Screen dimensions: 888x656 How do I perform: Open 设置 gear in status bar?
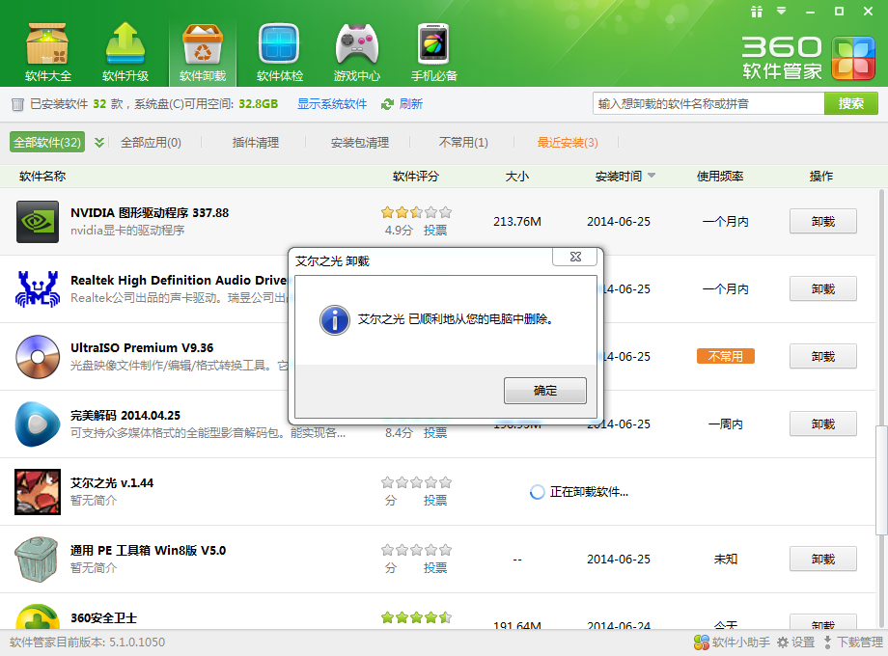[795, 642]
